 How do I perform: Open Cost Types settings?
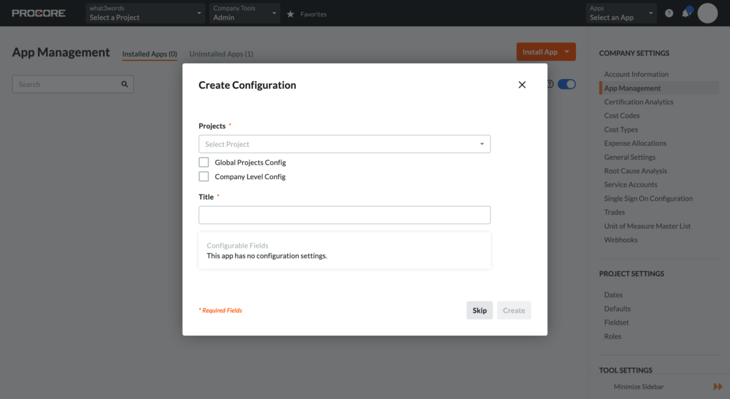[x=621, y=129]
